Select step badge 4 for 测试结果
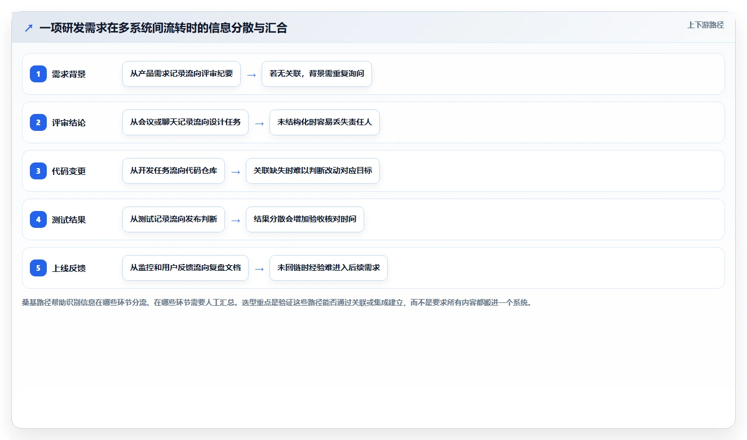747x440 pixels. pos(38,219)
